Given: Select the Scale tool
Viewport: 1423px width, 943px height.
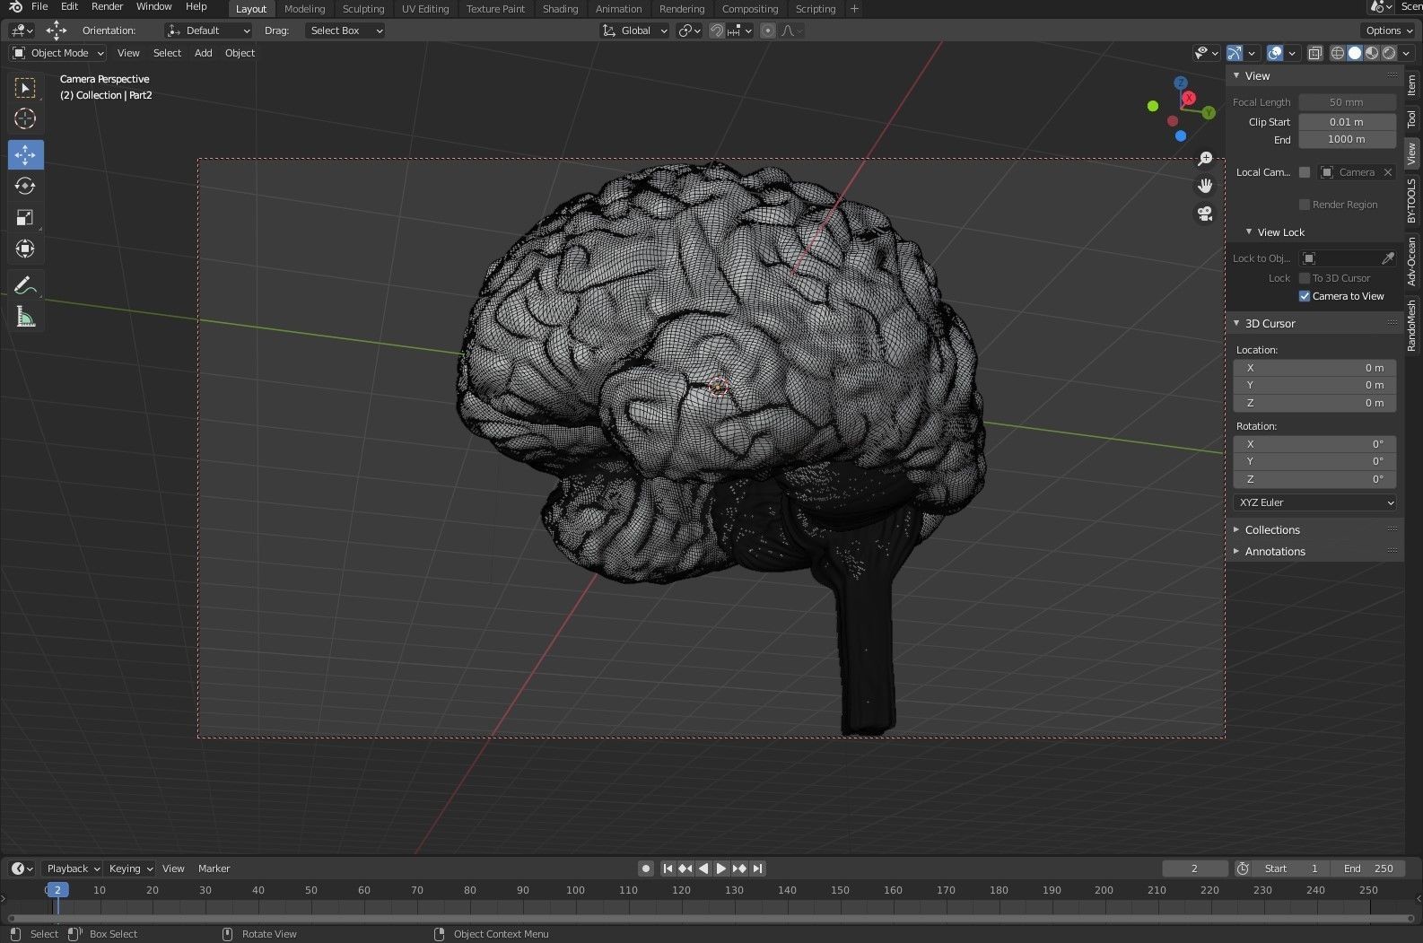Looking at the screenshot, I should click(25, 217).
